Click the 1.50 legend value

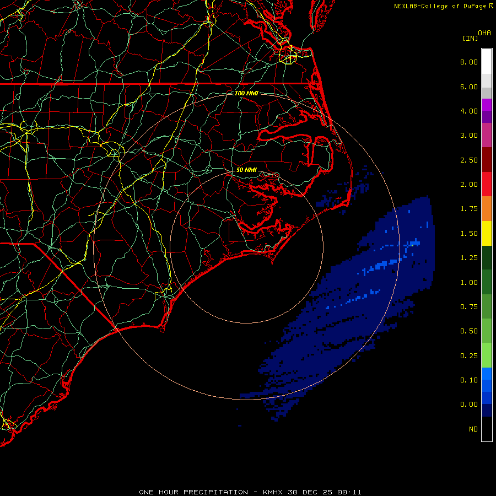click(x=469, y=234)
